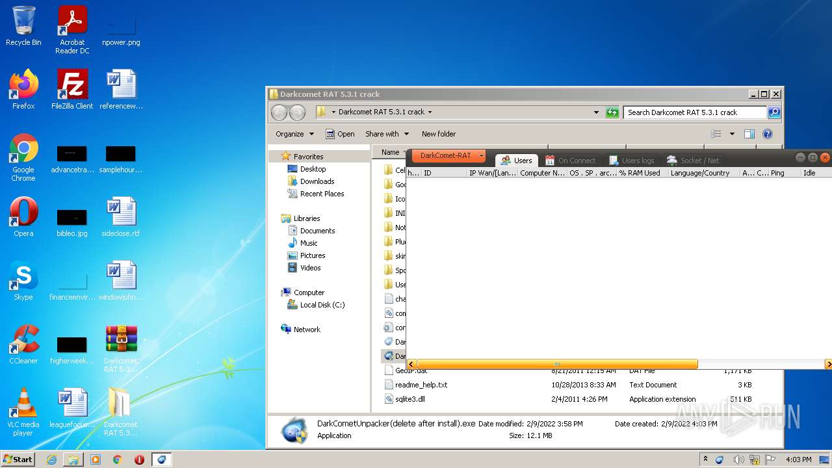
Task: Refresh the Explorer folder view
Action: pos(612,112)
